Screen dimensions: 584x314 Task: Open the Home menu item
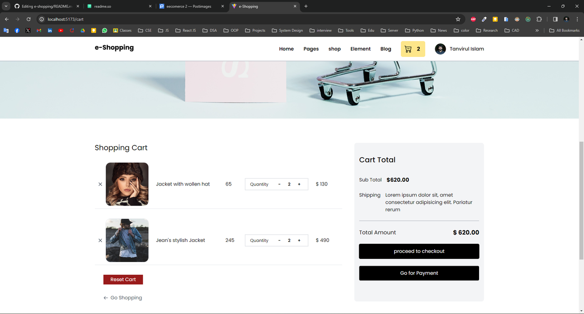point(287,49)
